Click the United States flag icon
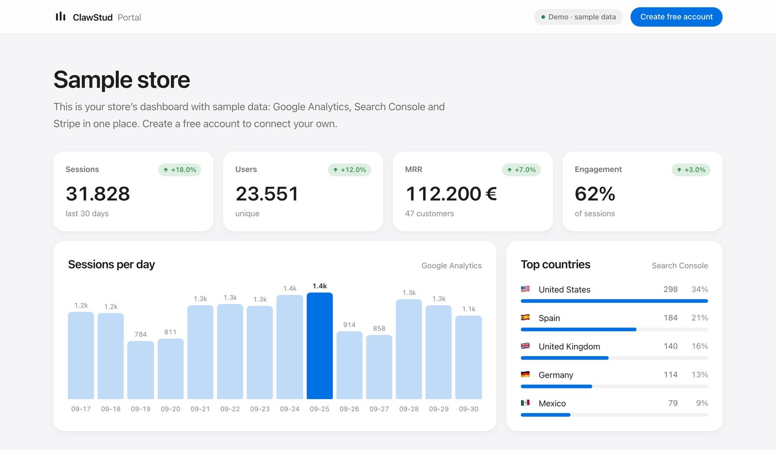The width and height of the screenshot is (776, 450). [525, 289]
